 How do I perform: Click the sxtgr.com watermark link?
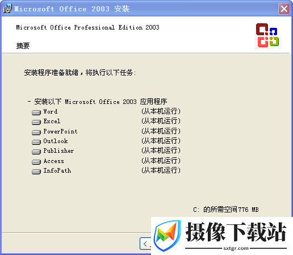236,248
